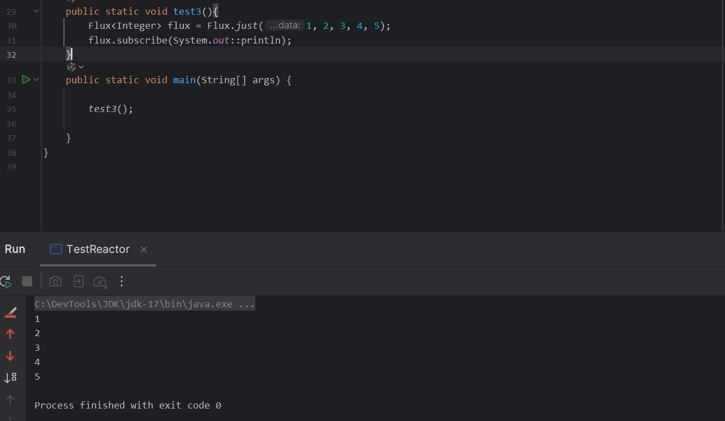Screen dimensions: 725x421
Task: Run main with the green gutter arrow
Action: click(x=25, y=80)
